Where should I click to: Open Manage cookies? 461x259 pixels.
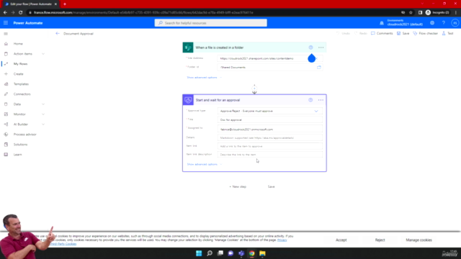point(419,240)
